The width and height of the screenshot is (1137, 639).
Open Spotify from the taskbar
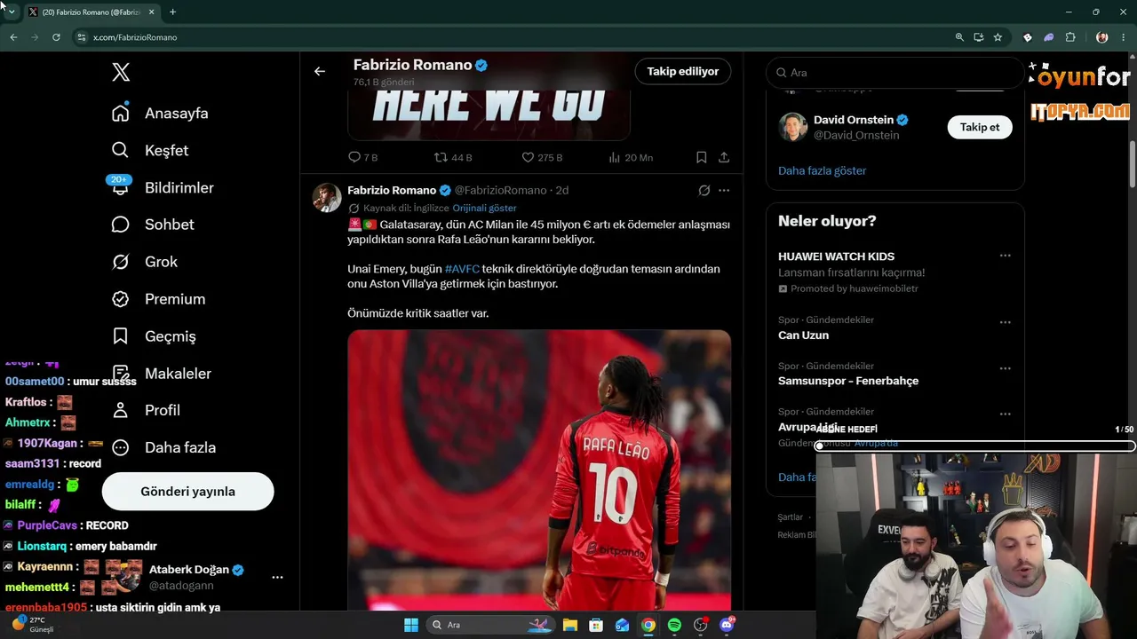(674, 625)
